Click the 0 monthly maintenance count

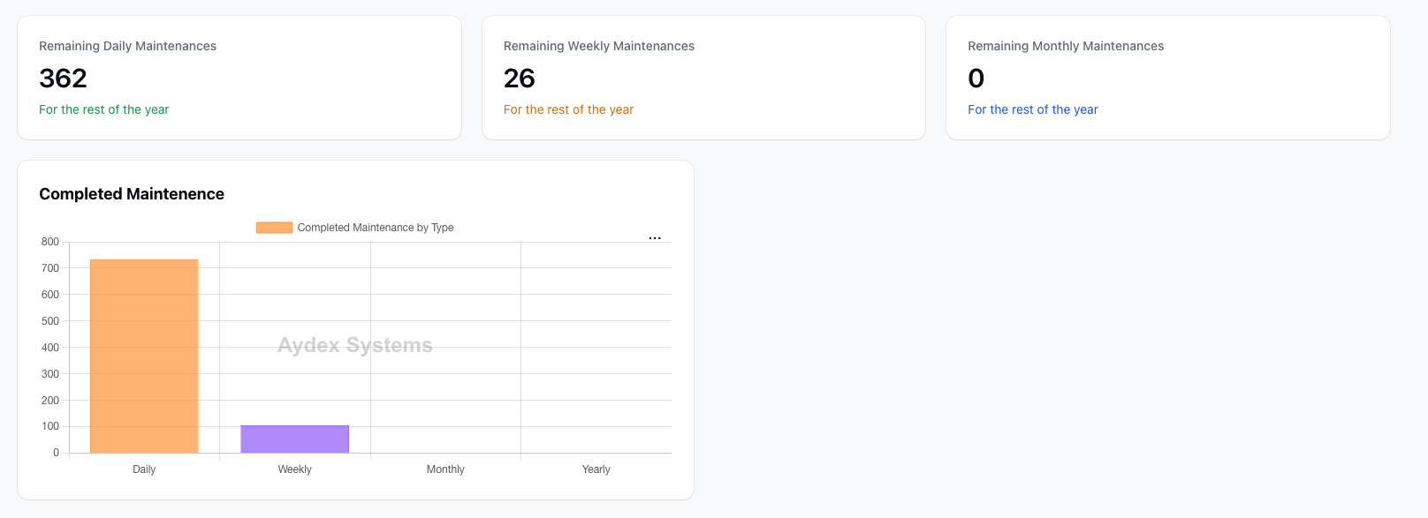(976, 79)
